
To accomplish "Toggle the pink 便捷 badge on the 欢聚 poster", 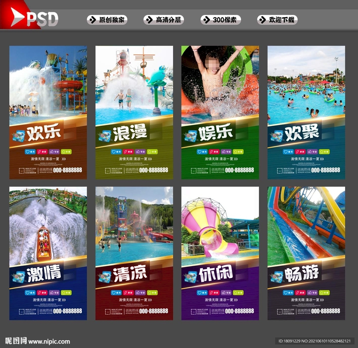I will point(300,152).
